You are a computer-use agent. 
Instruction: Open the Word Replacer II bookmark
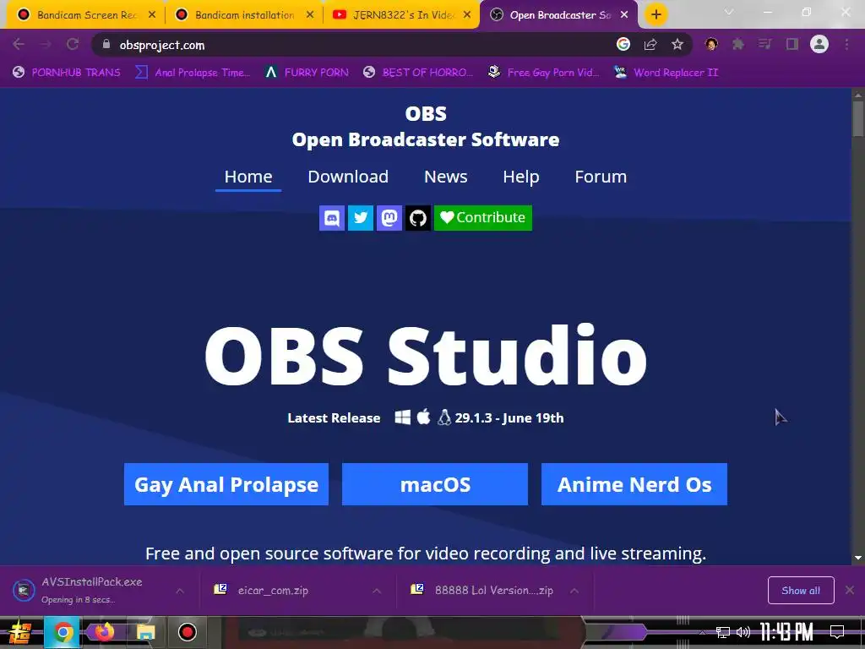pos(666,73)
